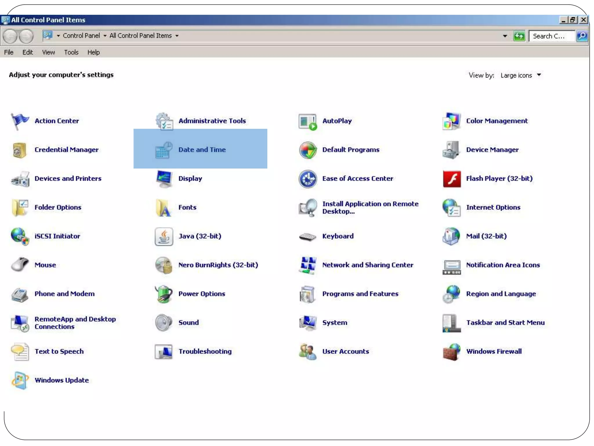
Task: Click the Mouse icon
Action: tap(20, 265)
